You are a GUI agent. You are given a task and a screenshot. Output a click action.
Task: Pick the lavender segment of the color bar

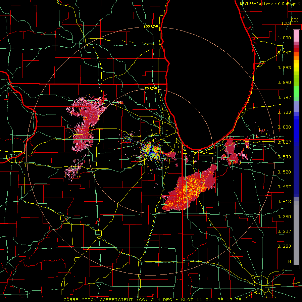(296, 107)
